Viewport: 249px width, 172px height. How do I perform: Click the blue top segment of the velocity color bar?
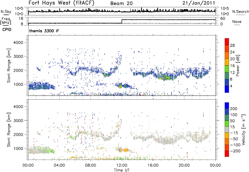(227, 106)
